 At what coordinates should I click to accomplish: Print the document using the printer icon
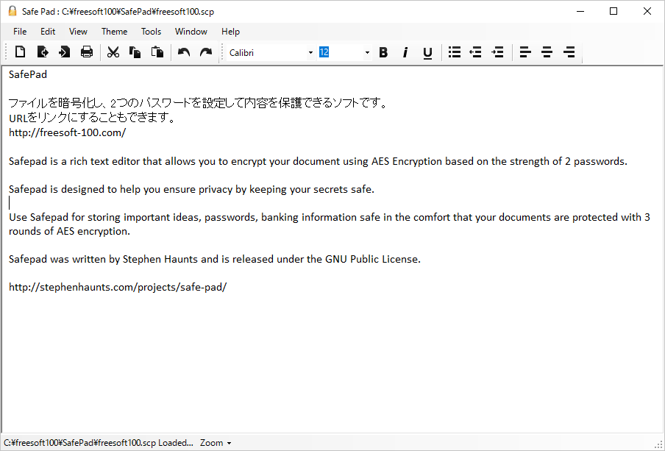[87, 52]
